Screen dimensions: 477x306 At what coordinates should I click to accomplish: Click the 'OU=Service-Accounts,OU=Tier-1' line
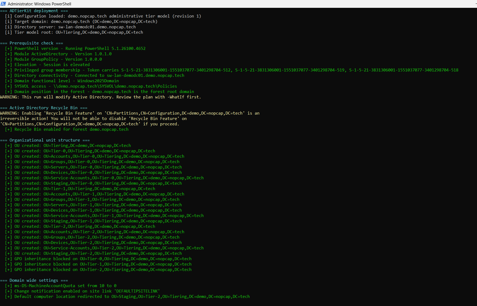click(x=104, y=216)
